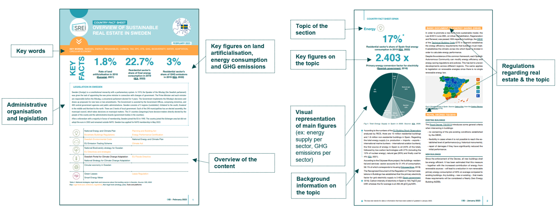
Task: Click 'LEGISLATION IN SWEDEN' heading
Action: click(x=88, y=87)
